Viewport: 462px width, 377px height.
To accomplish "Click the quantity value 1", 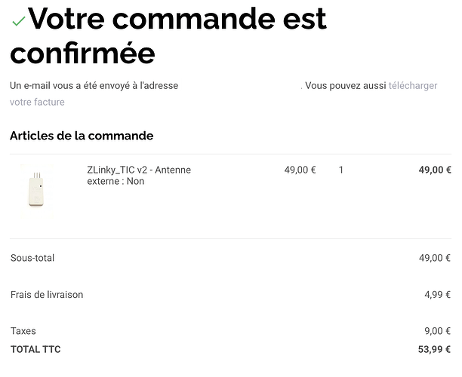I will (x=341, y=170).
